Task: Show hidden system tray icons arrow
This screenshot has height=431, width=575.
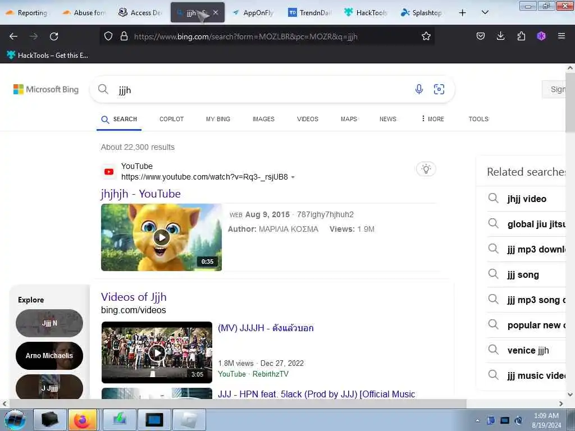Action: click(x=477, y=420)
